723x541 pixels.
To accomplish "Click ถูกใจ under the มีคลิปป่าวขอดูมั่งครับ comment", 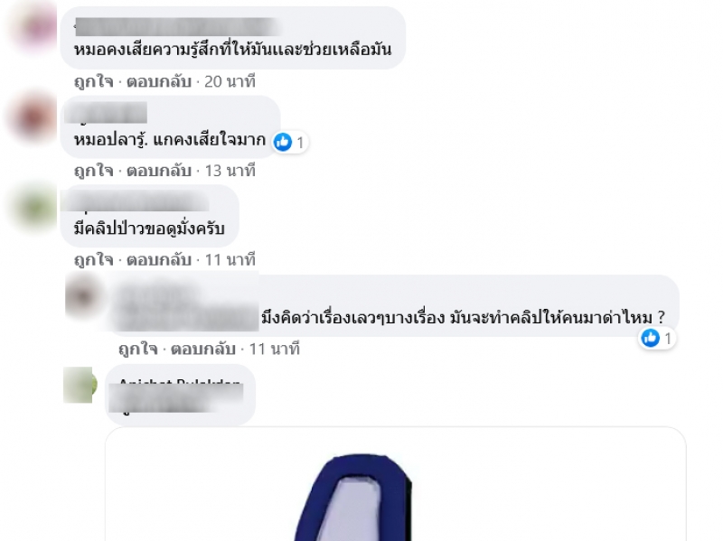I will (94, 260).
